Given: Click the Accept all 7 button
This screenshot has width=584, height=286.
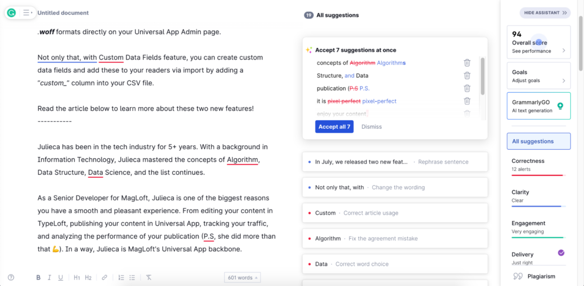Looking at the screenshot, I should (x=334, y=126).
